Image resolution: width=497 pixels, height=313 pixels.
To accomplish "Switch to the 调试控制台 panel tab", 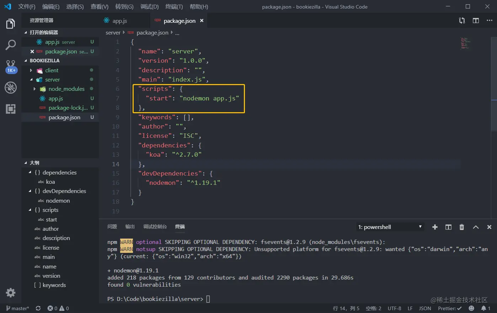I will [155, 226].
